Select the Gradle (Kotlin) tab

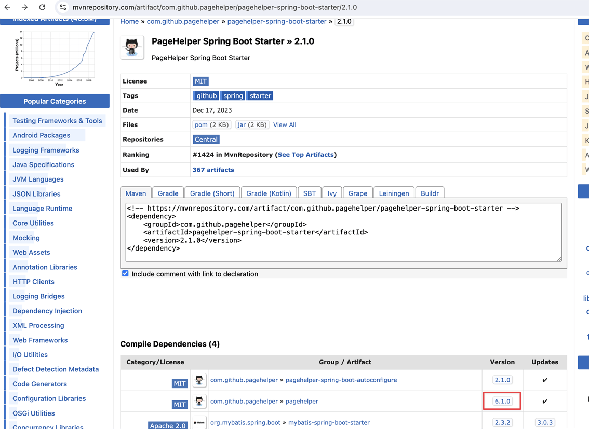[x=269, y=192]
